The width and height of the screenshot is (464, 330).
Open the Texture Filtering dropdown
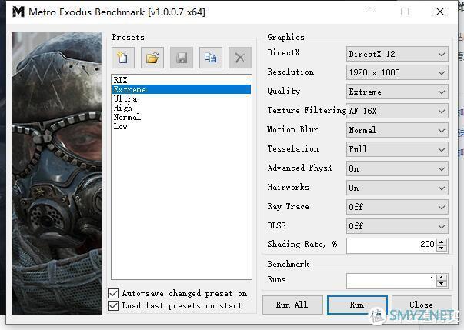click(397, 112)
